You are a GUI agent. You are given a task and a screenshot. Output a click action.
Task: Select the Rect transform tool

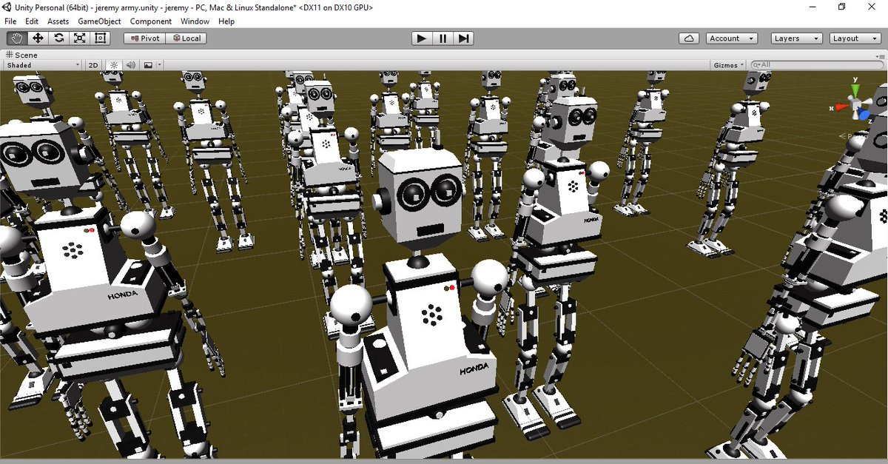(x=100, y=38)
